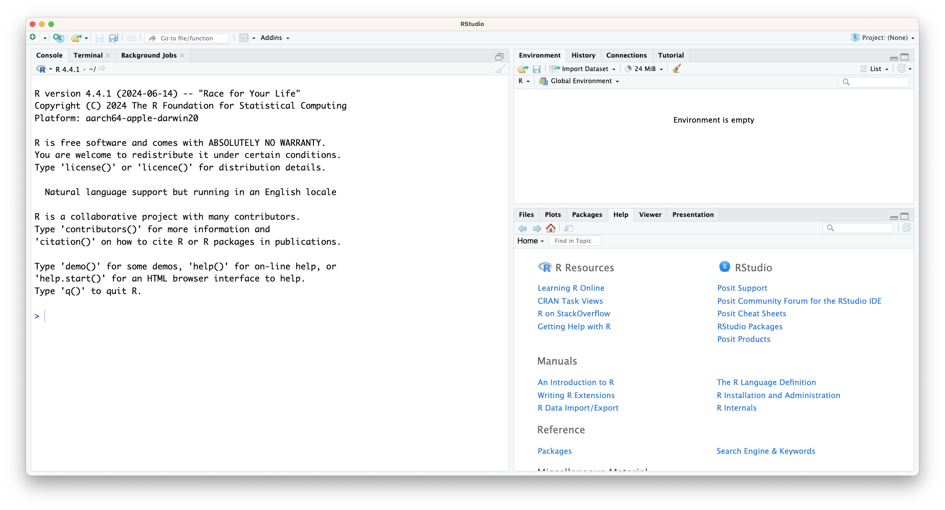Go back in Help with left arrow

523,228
